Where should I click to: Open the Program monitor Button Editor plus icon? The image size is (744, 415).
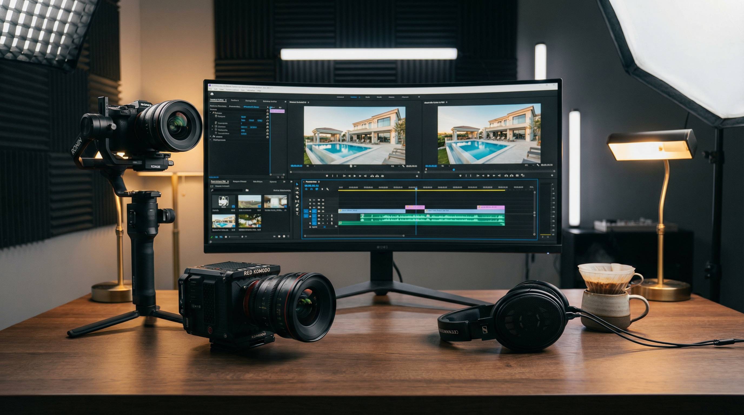(x=552, y=175)
